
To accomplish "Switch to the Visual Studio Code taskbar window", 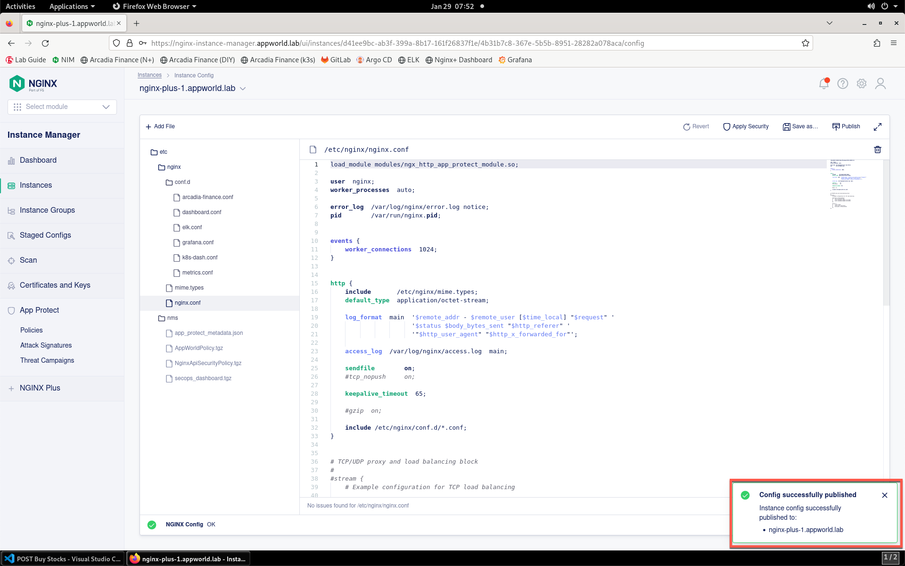I will coord(63,559).
